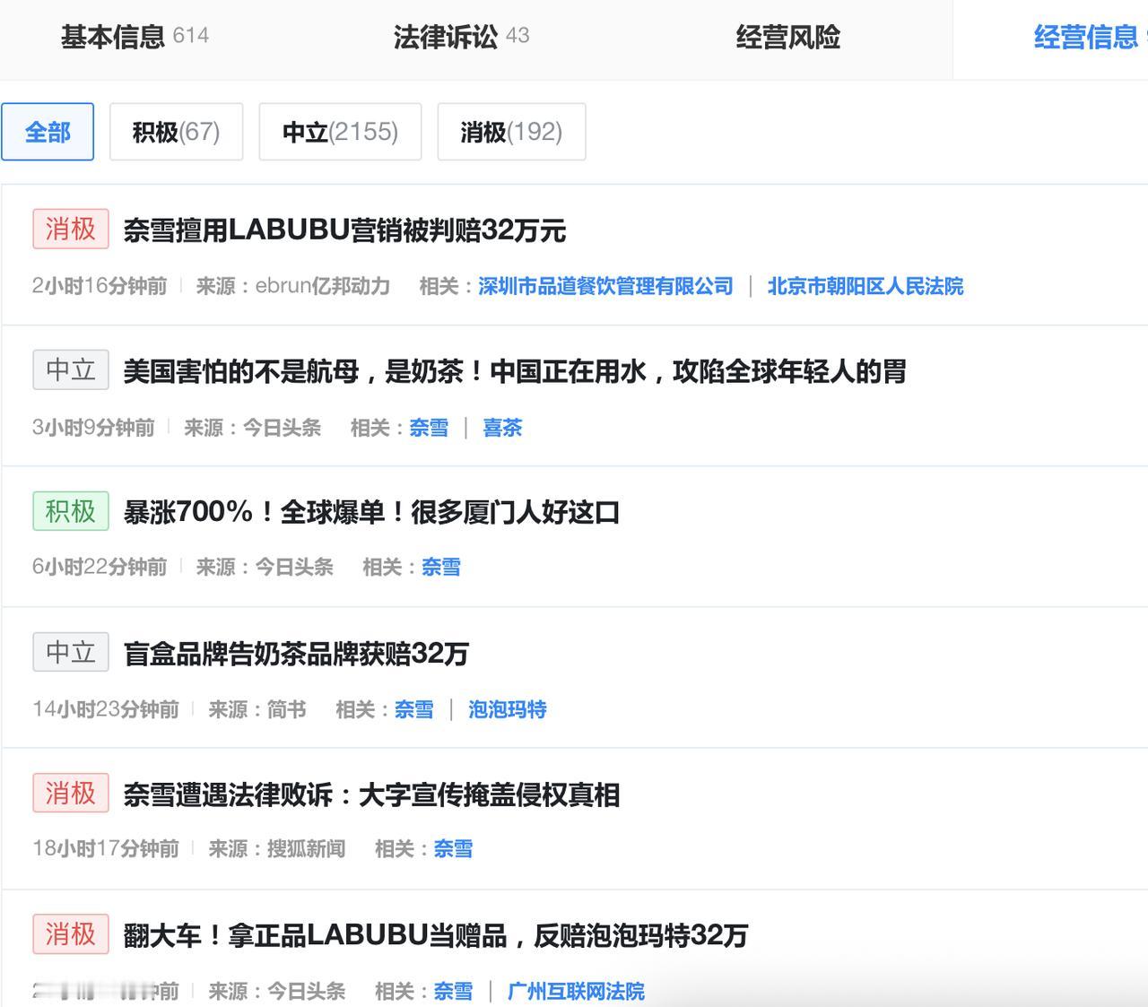Show 全部 news filter
This screenshot has height=1007, width=1148.
tap(48, 132)
